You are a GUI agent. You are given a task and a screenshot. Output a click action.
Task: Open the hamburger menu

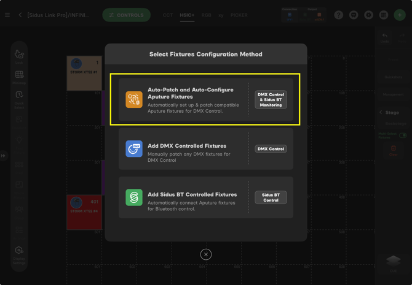click(x=7, y=15)
